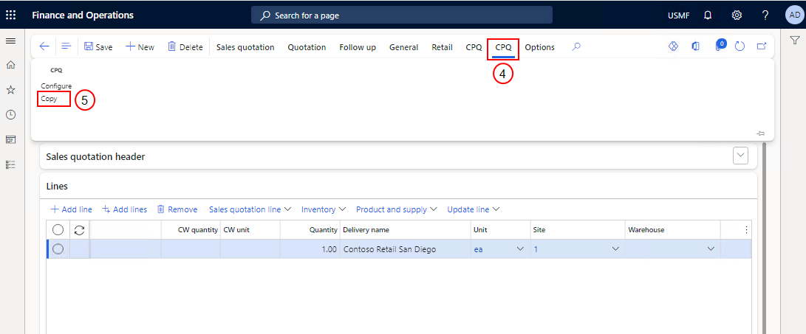Click the CW quantity column header
The width and height of the screenshot is (806, 334).
pyautogui.click(x=191, y=230)
